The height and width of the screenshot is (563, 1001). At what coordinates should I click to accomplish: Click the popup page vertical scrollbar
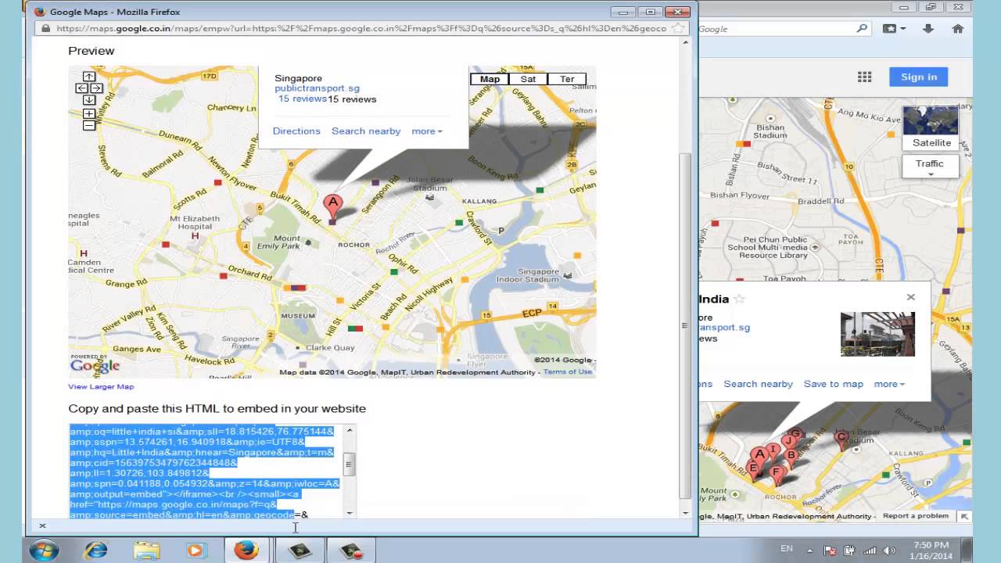click(686, 325)
